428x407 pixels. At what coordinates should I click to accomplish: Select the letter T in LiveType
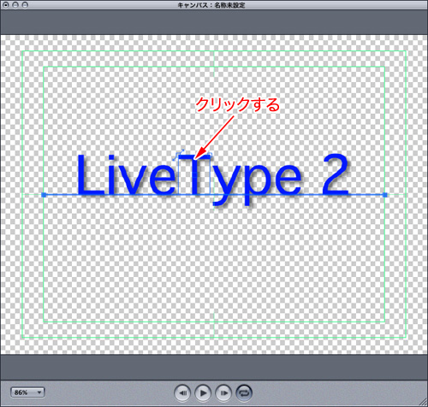195,174
